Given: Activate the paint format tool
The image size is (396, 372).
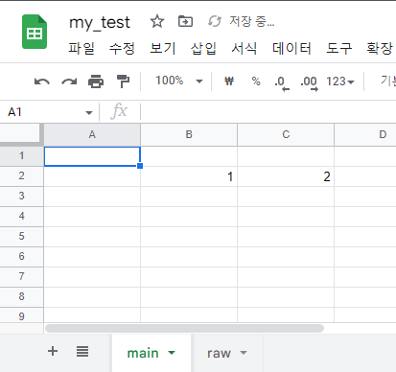Looking at the screenshot, I should 123,81.
